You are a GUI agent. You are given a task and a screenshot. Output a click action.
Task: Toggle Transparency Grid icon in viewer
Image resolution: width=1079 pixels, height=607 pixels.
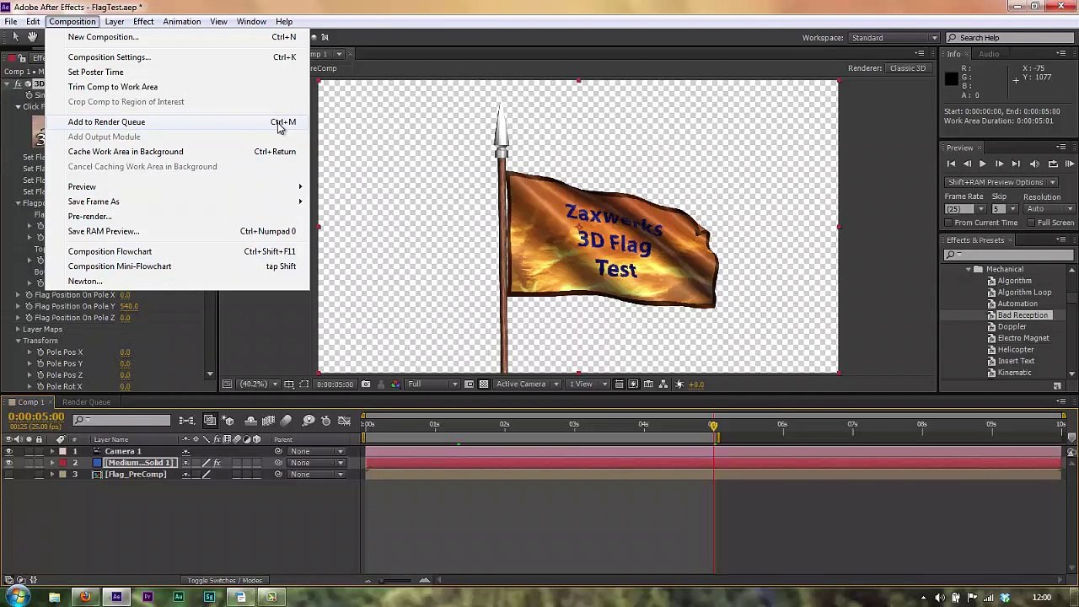click(483, 384)
